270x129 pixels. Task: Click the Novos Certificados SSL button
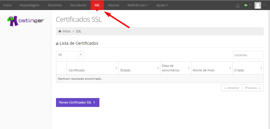[x=78, y=102]
